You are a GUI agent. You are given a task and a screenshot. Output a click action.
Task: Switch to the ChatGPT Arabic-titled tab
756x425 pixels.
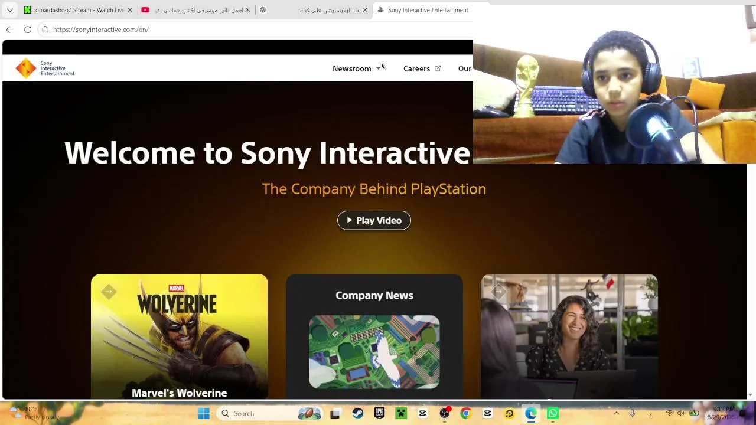(x=313, y=10)
